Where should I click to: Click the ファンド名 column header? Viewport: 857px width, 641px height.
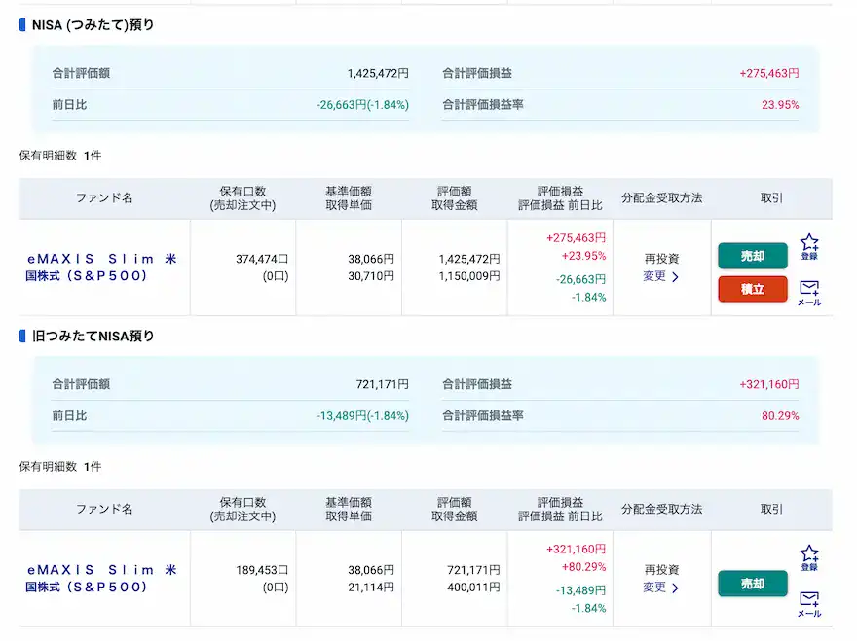point(104,197)
